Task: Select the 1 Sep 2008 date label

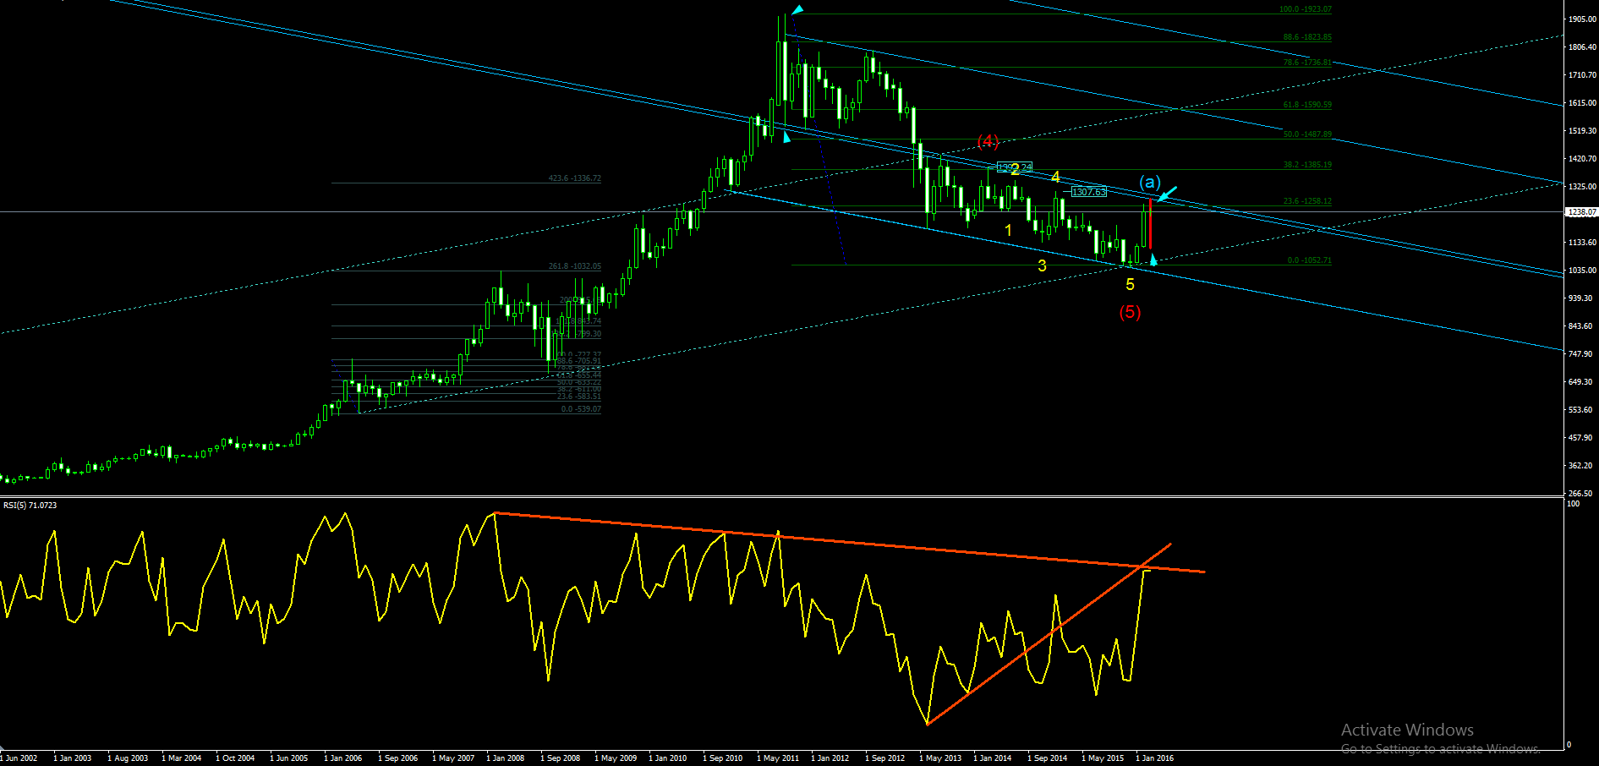Action: point(561,758)
